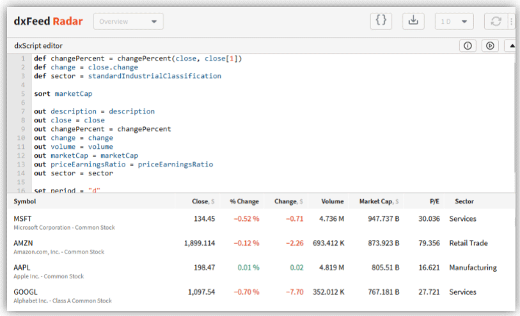Image resolution: width=520 pixels, height=316 pixels.
Task: Click AAPL market cap 805.51 B
Action: pyautogui.click(x=385, y=267)
